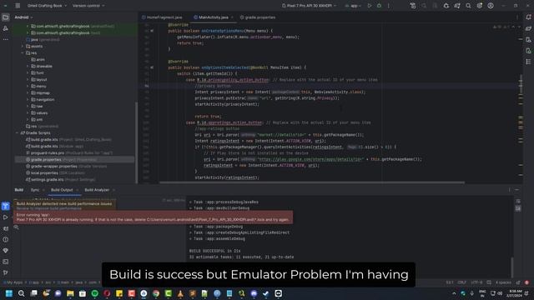Change the Android project view dropdown

(23, 17)
